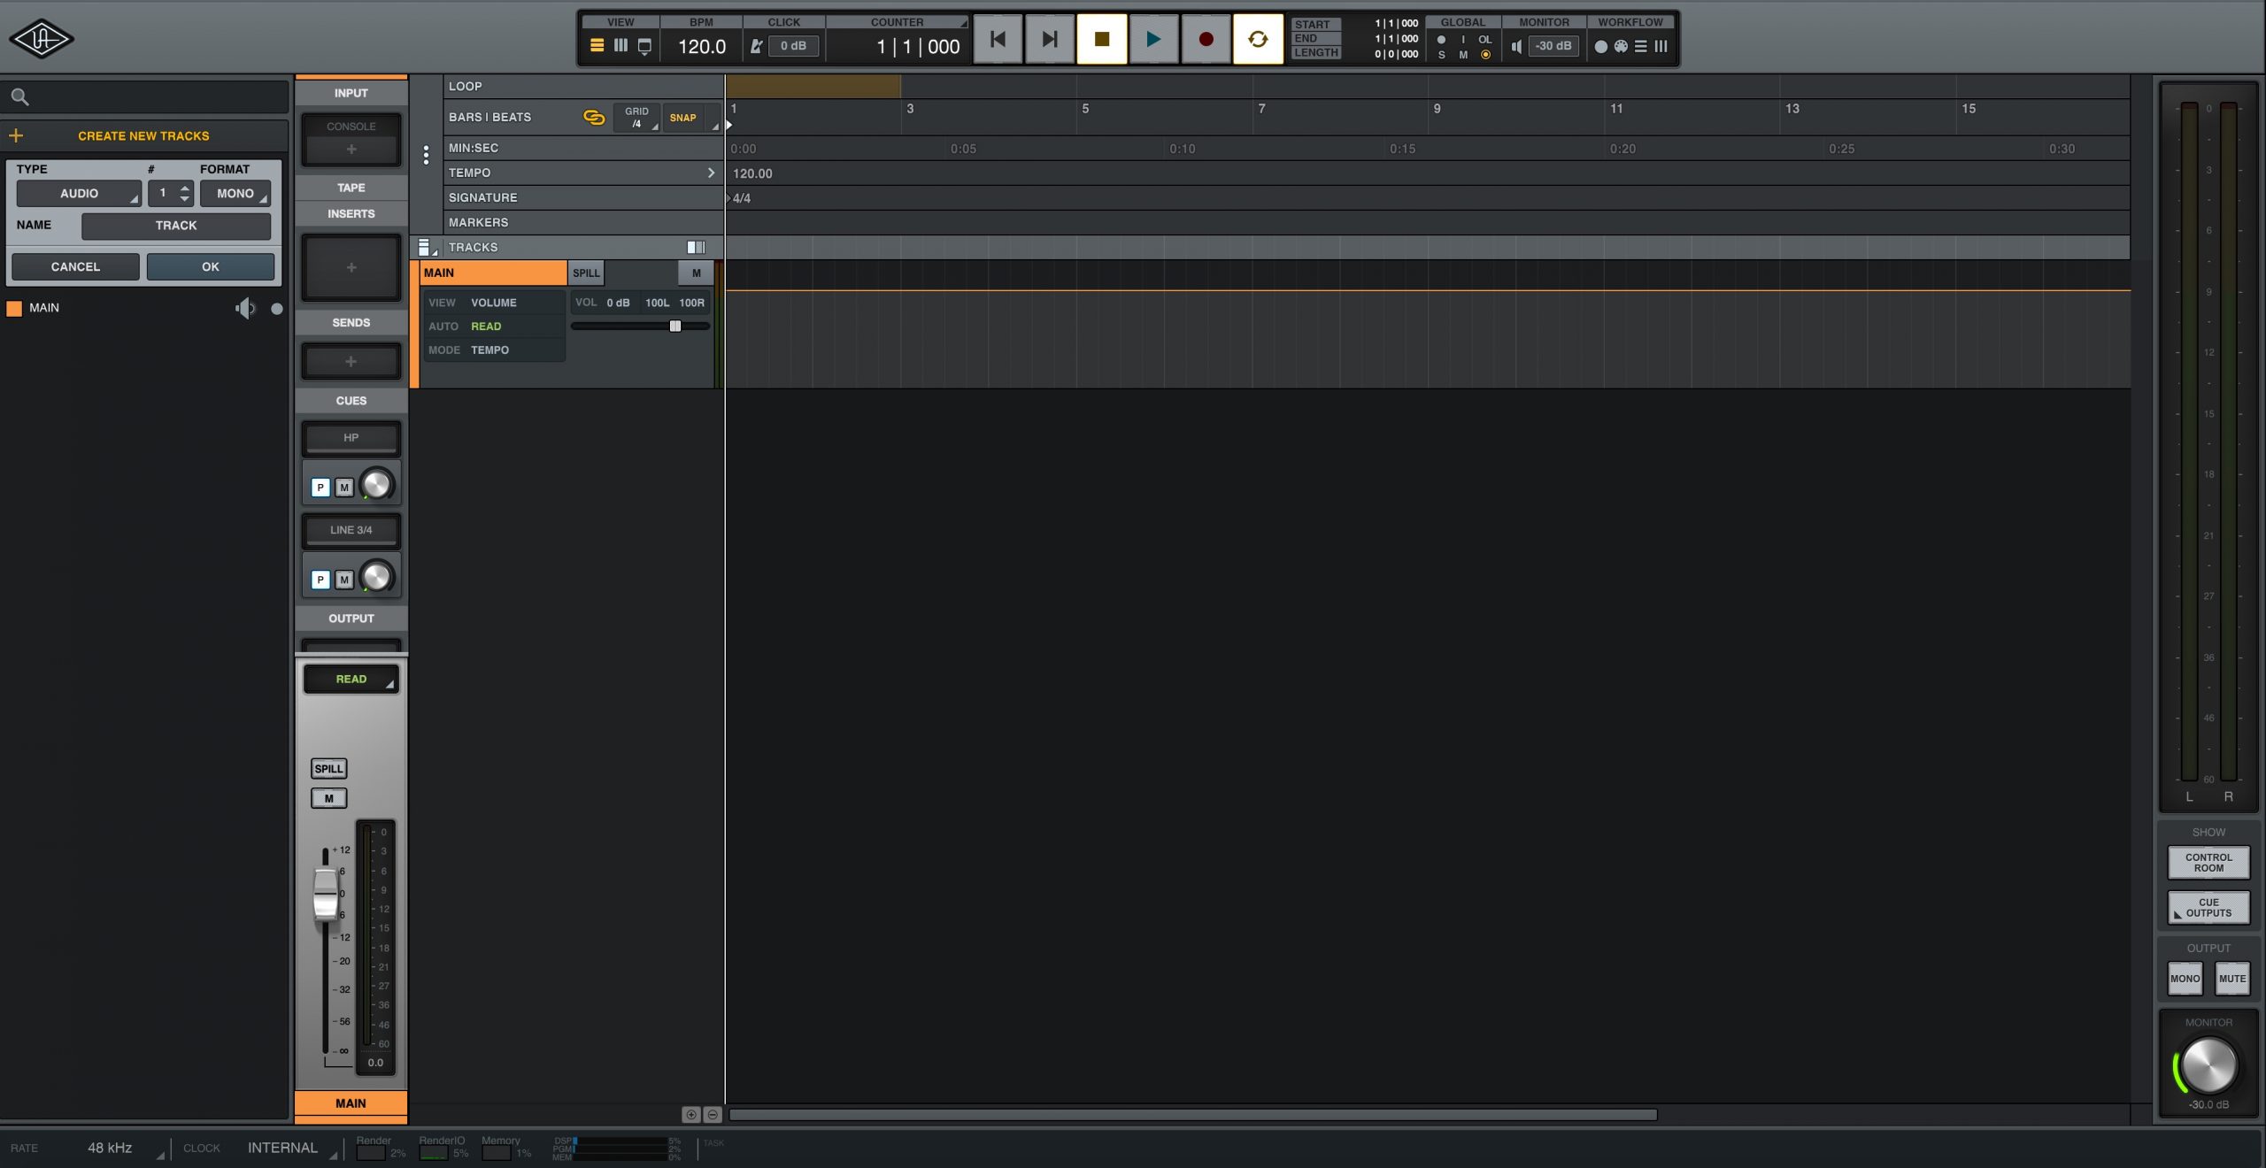2266x1168 pixels.
Task: Toggle the HP cue P button
Action: click(320, 488)
